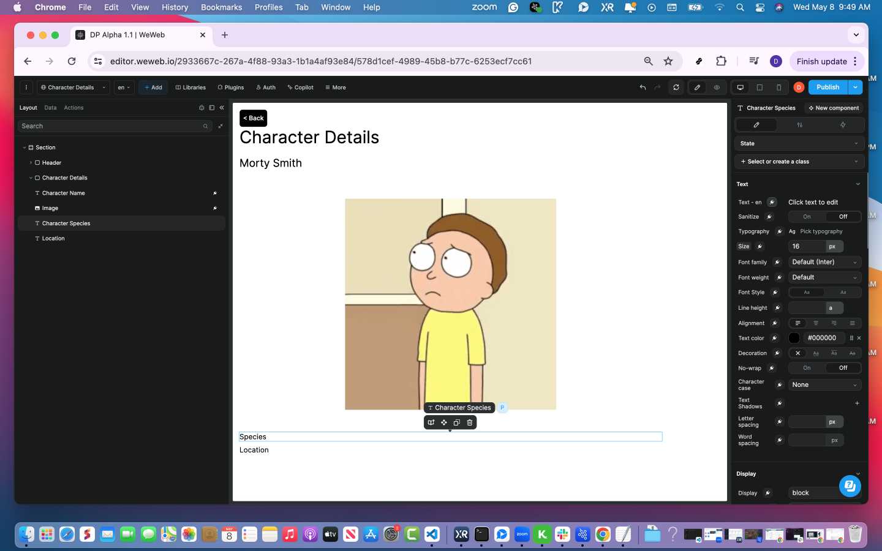Collapse the left panel with double chevron
Image resolution: width=882 pixels, height=551 pixels.
[222, 108]
